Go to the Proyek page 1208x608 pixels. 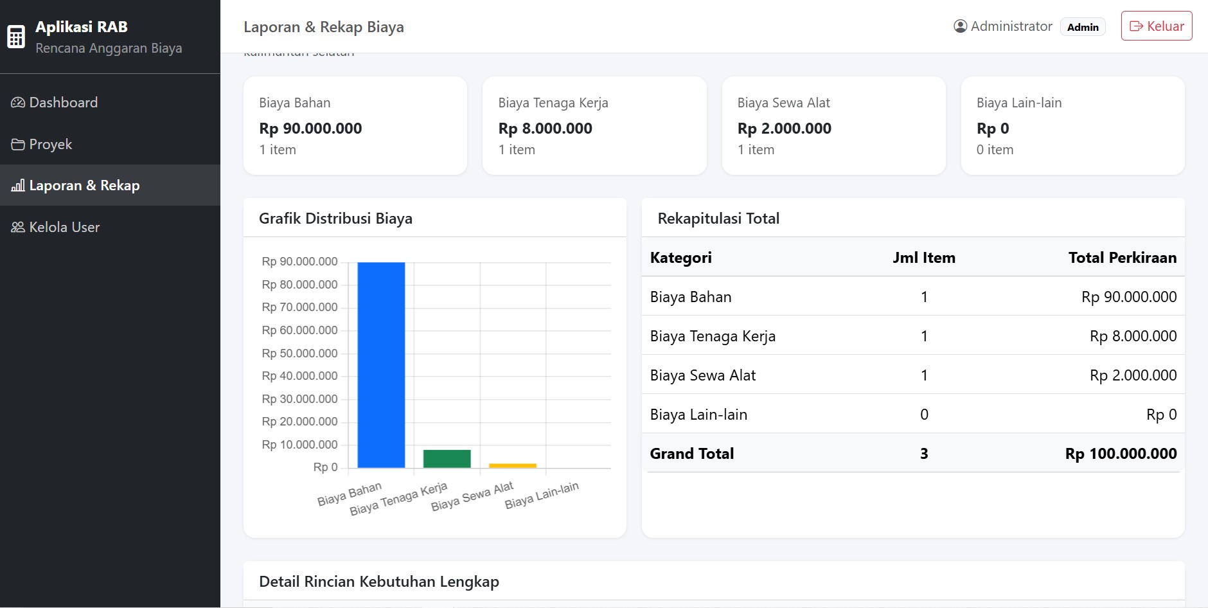click(110, 145)
